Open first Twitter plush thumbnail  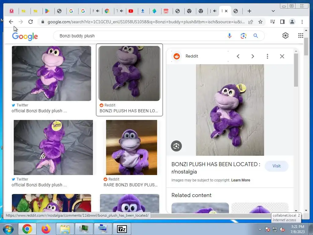point(51,73)
